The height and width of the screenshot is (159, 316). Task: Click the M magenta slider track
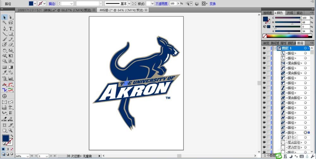click(288, 22)
